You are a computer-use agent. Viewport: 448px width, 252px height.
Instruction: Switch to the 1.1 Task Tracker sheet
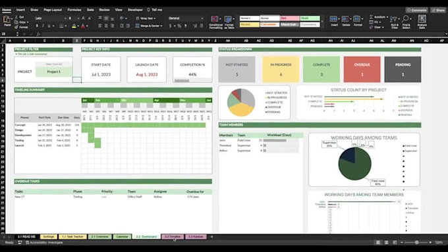pyautogui.click(x=72, y=237)
